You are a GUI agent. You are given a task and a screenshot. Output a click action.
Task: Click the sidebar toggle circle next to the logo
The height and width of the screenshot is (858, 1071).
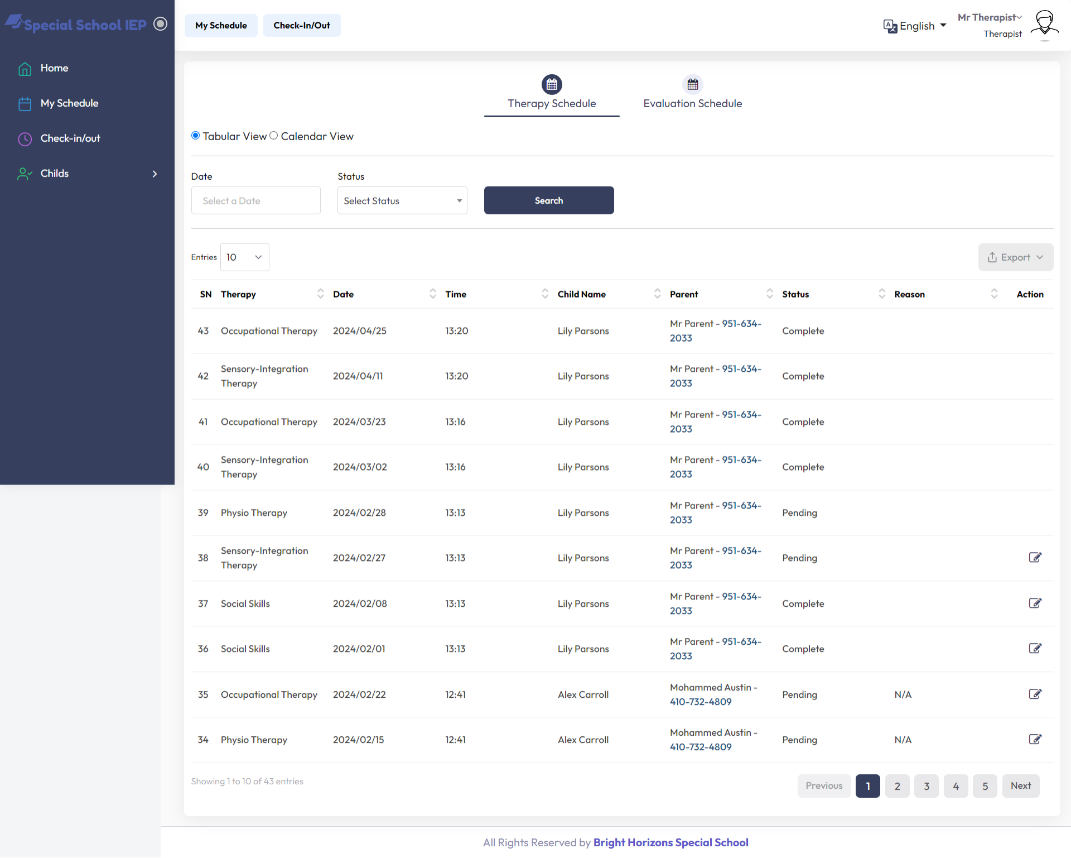tap(160, 24)
